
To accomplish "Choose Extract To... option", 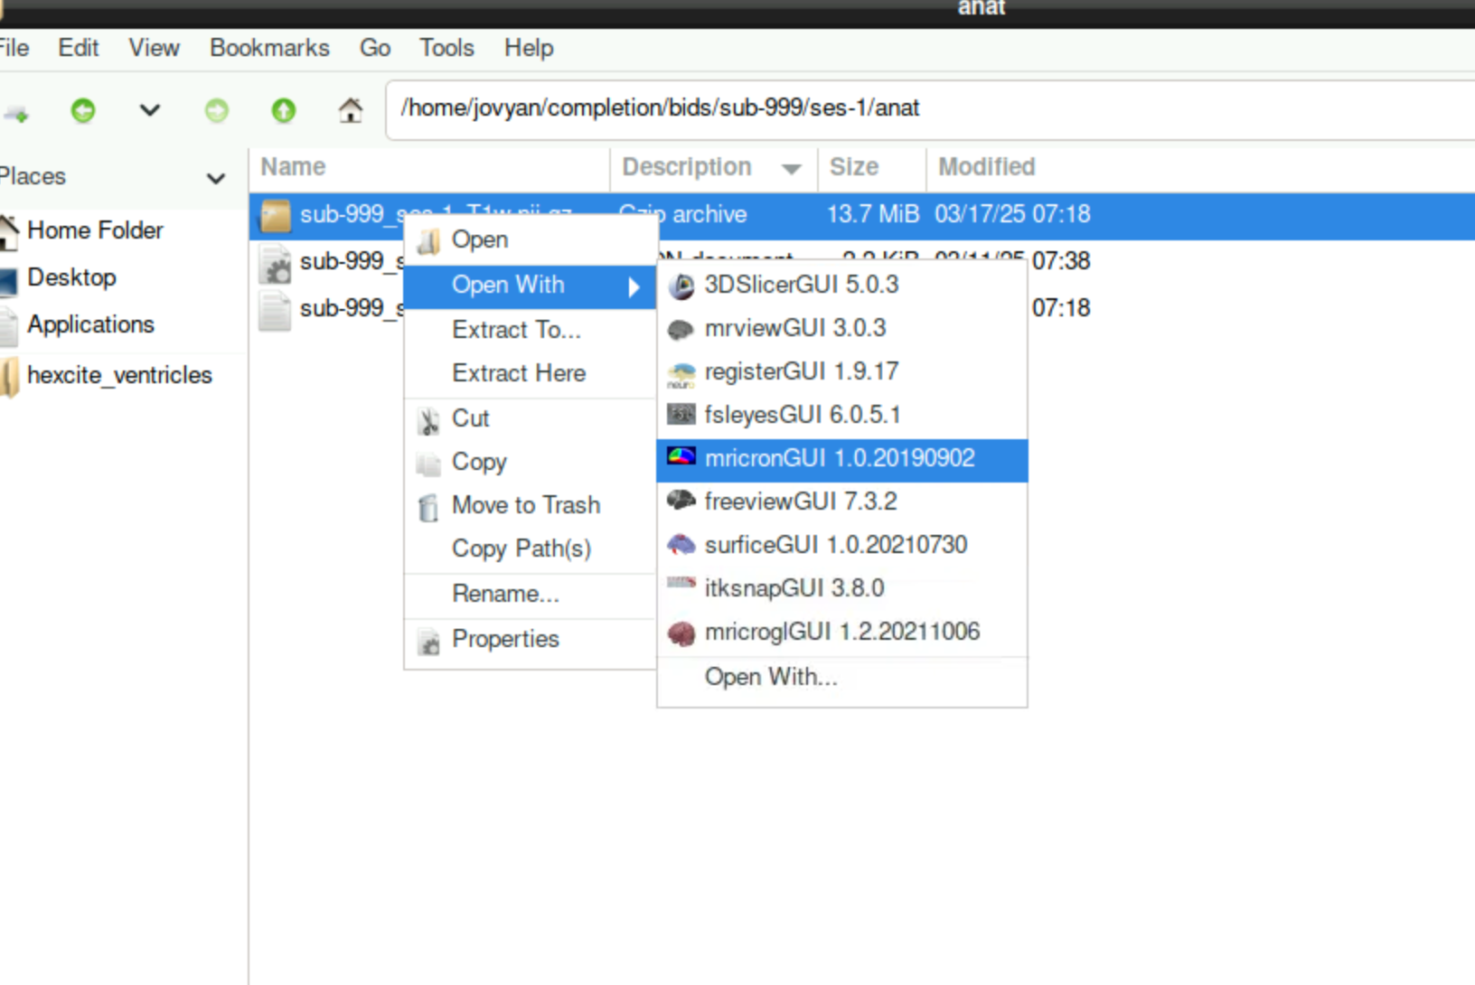I will [531, 330].
